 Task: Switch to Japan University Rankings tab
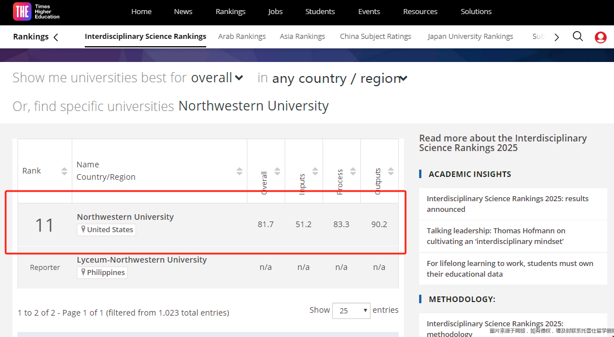coord(471,37)
